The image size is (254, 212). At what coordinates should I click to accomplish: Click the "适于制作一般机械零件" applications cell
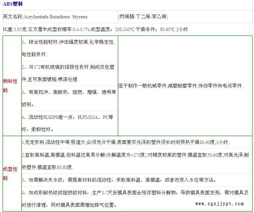180,86
